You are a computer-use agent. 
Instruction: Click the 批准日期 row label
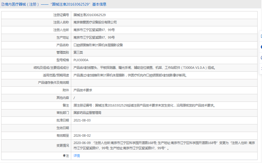point(63,120)
